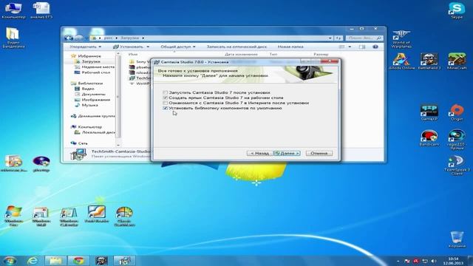473x266 pixels.
Task: Open Battlefield 3 desktop icon
Action: click(x=429, y=61)
